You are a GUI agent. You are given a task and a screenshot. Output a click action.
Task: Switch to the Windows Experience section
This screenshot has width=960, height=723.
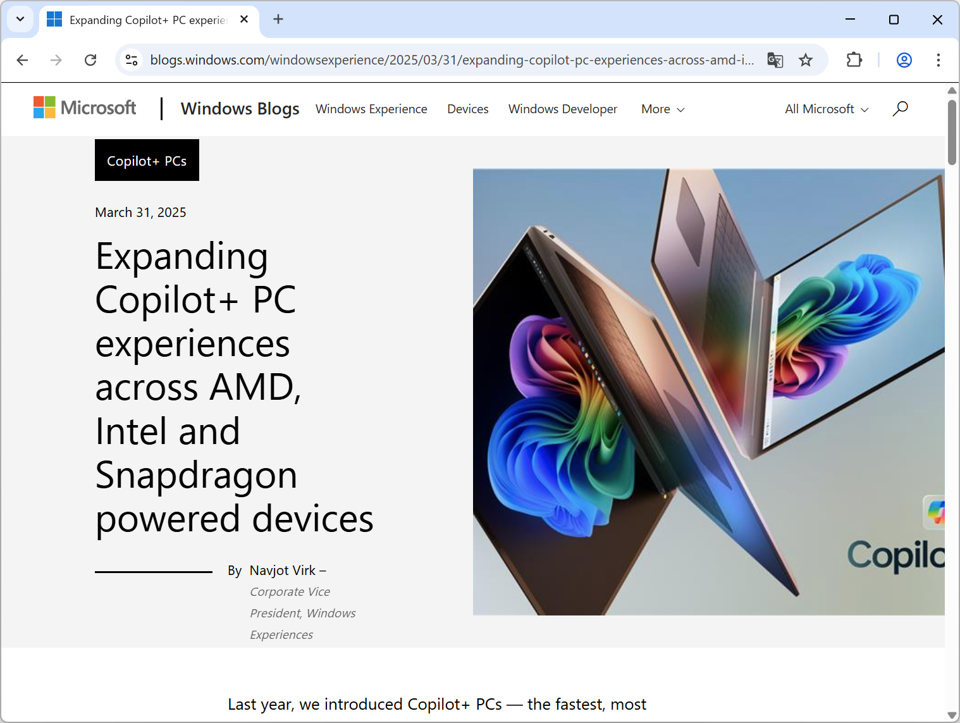pyautogui.click(x=371, y=109)
